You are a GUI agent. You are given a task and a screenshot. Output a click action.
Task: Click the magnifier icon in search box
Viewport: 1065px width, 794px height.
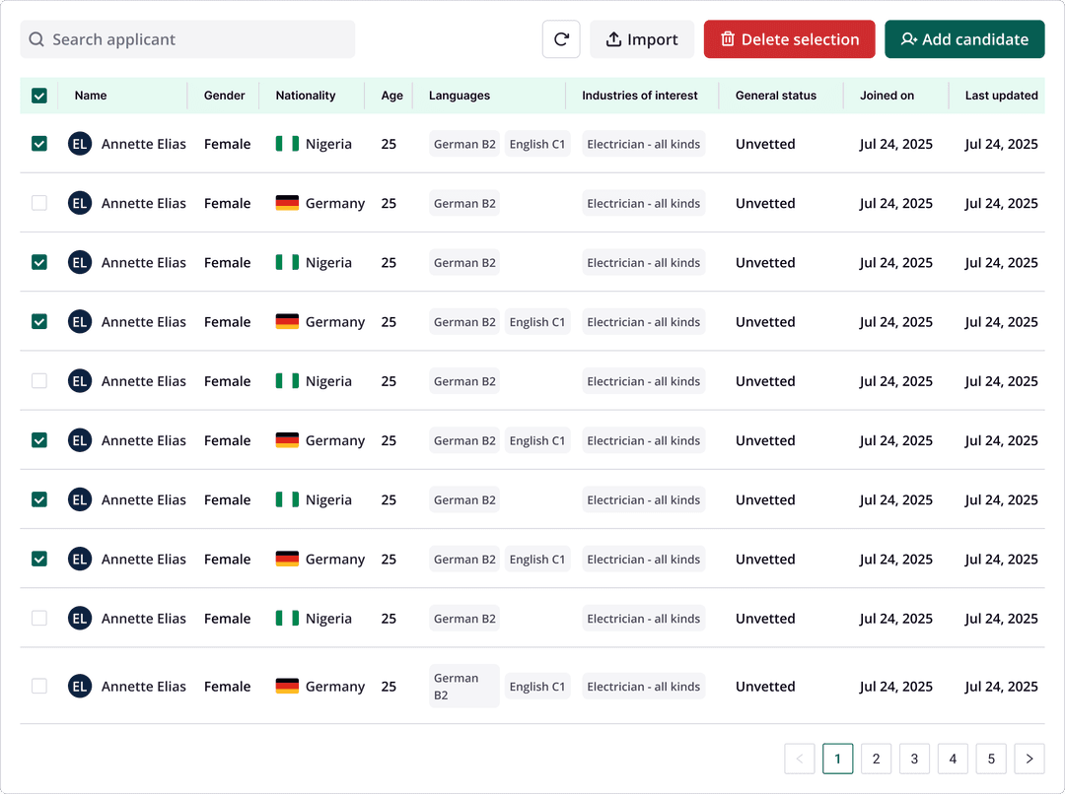tap(36, 39)
